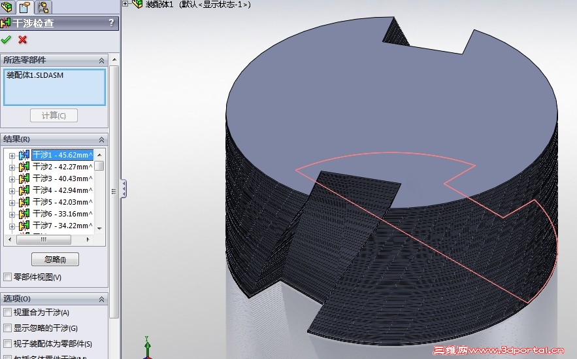Click the 干涉4 interference icon
The image size is (577, 359).
point(24,190)
